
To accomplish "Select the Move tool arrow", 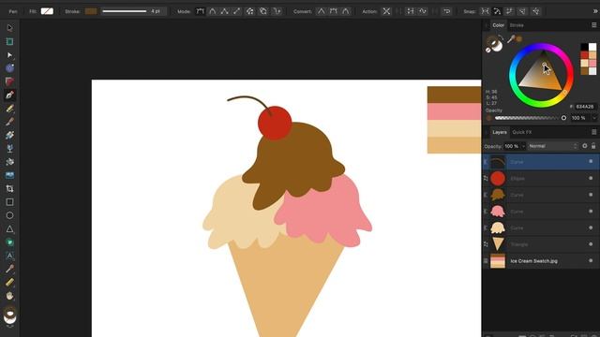I will (x=9, y=28).
